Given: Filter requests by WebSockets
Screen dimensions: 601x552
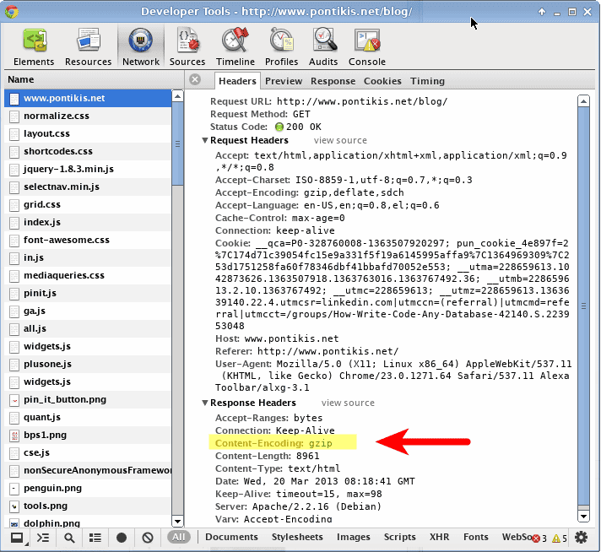Looking at the screenshot, I should click(517, 537).
